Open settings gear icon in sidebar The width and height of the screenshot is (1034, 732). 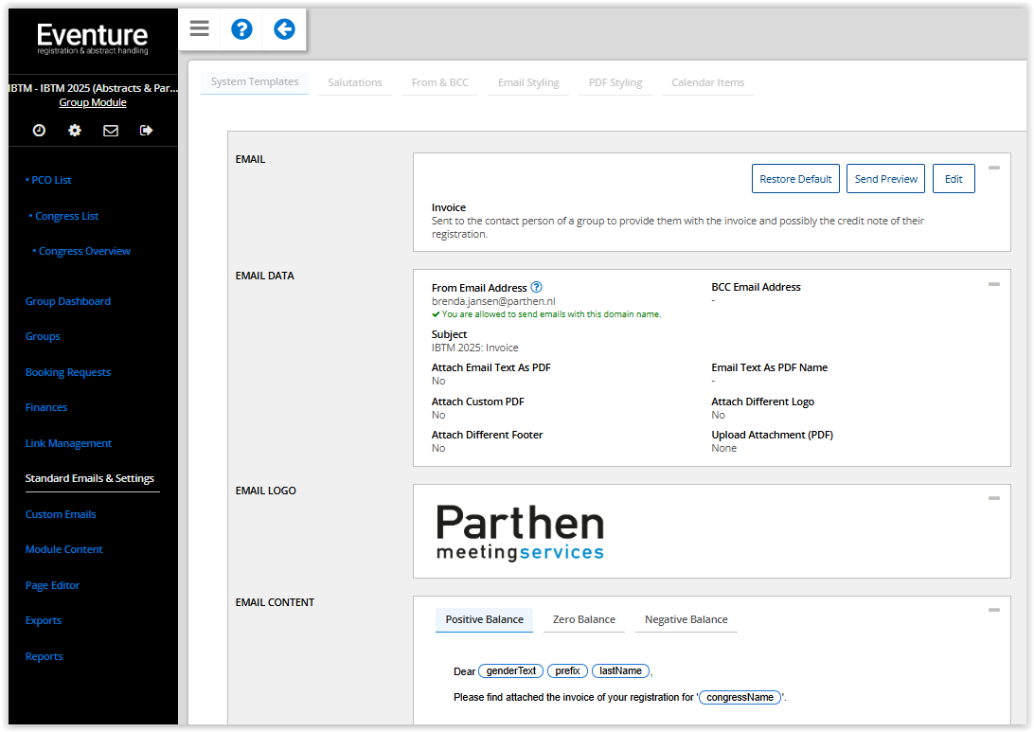[x=75, y=131]
